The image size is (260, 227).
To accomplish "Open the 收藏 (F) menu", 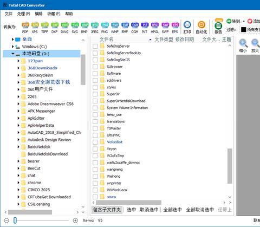I will tap(54, 14).
